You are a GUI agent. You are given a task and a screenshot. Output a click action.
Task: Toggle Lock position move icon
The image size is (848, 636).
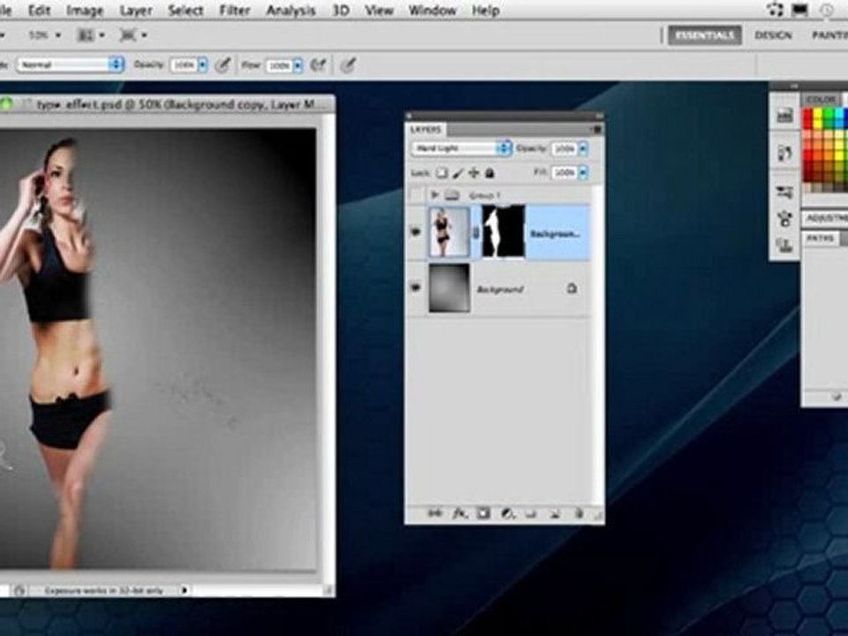click(x=473, y=172)
